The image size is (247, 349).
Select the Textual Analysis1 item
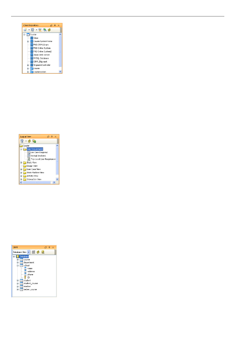pos(38,156)
